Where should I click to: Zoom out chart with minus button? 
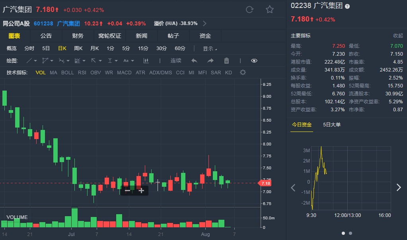(127, 191)
